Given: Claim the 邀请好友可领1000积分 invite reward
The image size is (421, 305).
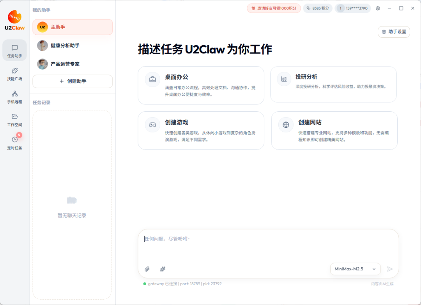Looking at the screenshot, I should tap(274, 8).
